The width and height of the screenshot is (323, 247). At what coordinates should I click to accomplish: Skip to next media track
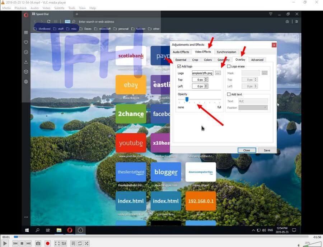pos(28,243)
